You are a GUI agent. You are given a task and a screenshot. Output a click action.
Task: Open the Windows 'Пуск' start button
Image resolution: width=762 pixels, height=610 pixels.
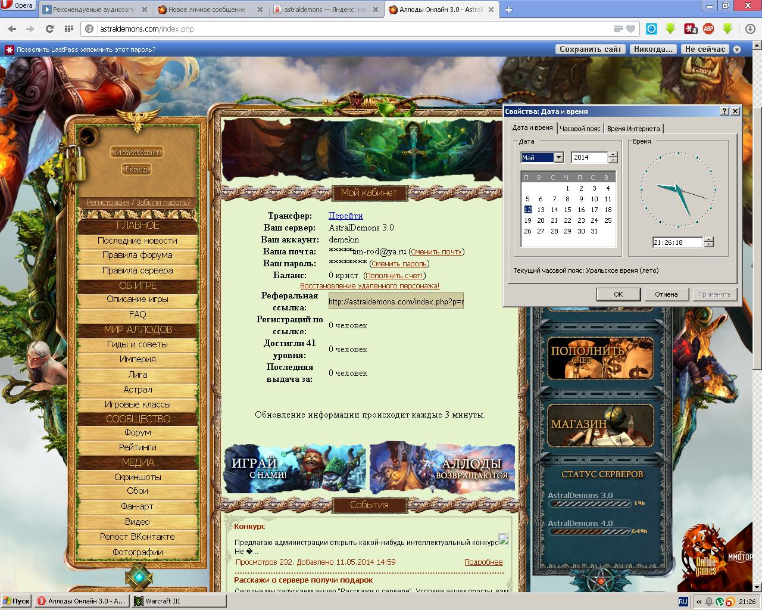17,601
